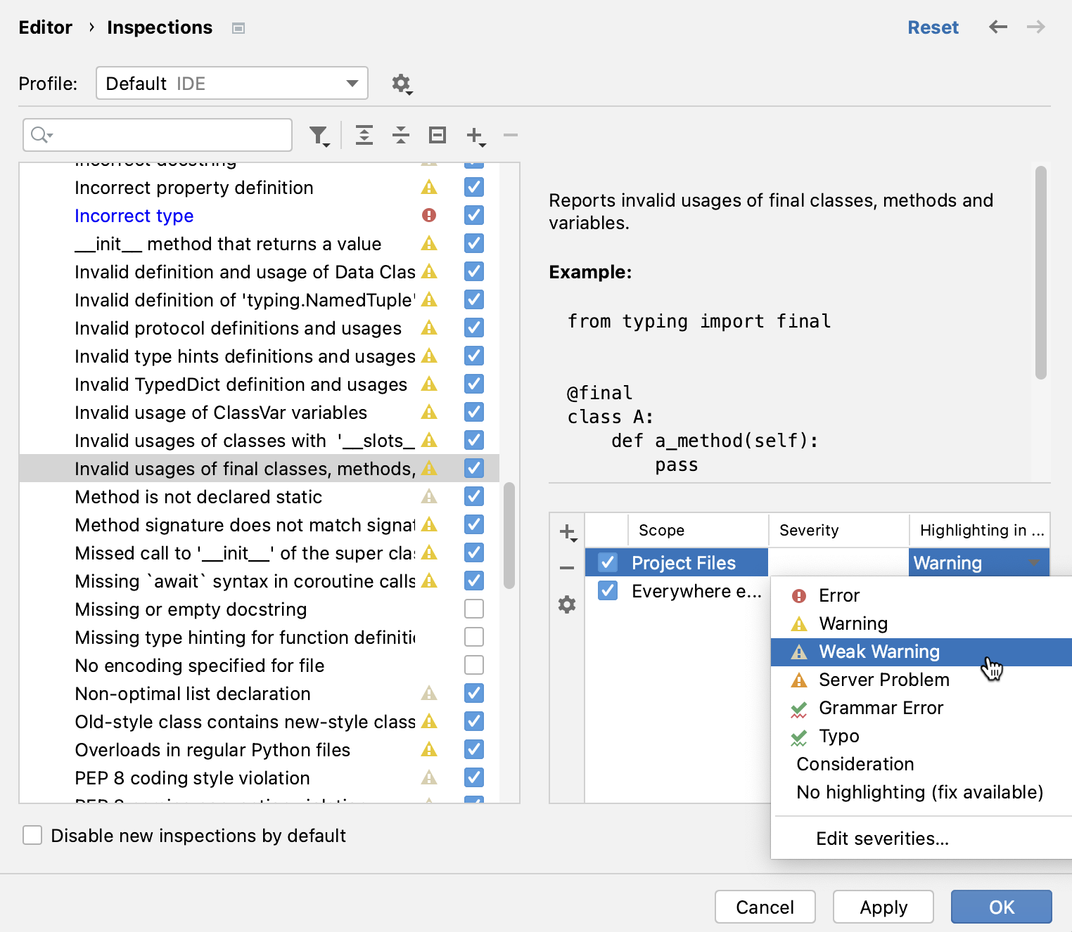Click the filter inspections funnel icon
The height and width of the screenshot is (932, 1072).
coord(319,135)
